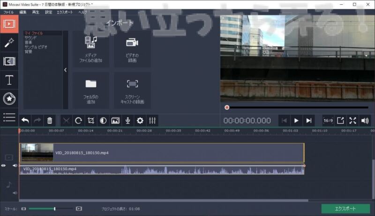Screen dimensions: 375x216
Task: Click Record Screencast tile
Action: (132, 91)
